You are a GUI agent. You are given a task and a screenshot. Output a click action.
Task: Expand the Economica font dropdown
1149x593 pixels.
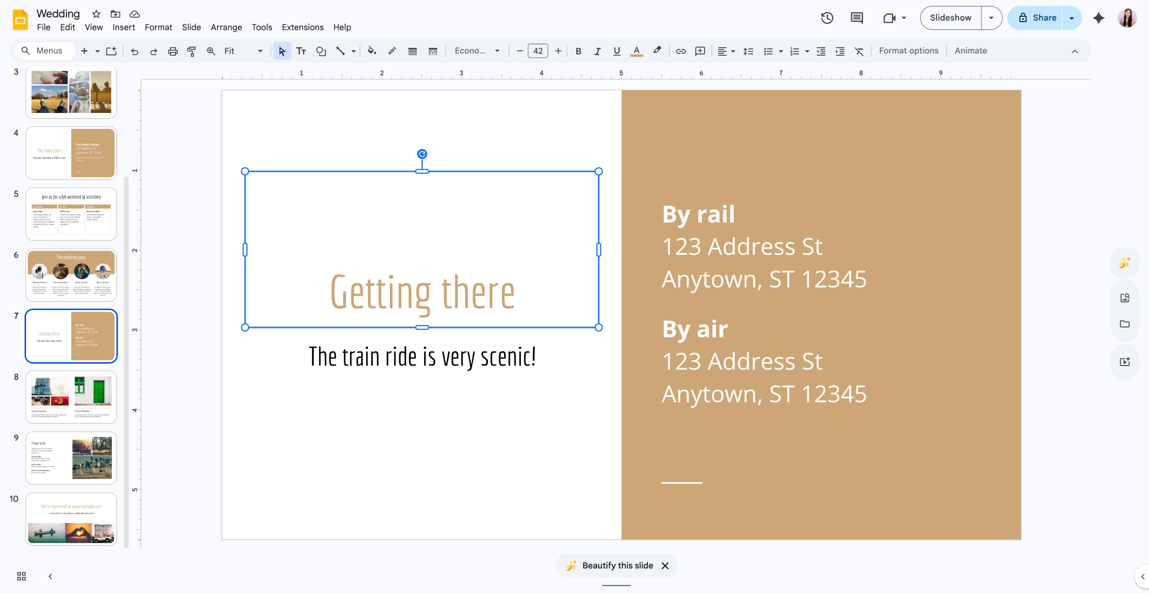[477, 51]
